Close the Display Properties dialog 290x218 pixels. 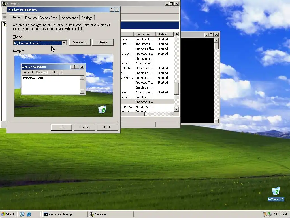pyautogui.click(x=117, y=10)
